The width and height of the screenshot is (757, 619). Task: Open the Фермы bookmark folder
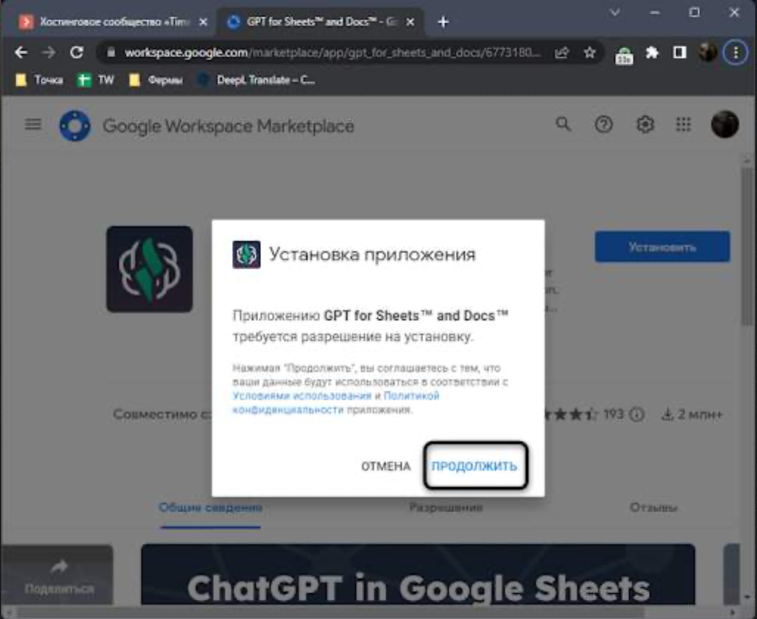[x=156, y=80]
